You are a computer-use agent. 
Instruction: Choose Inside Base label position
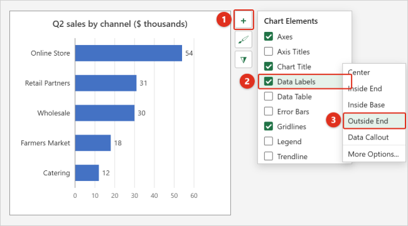(374, 105)
